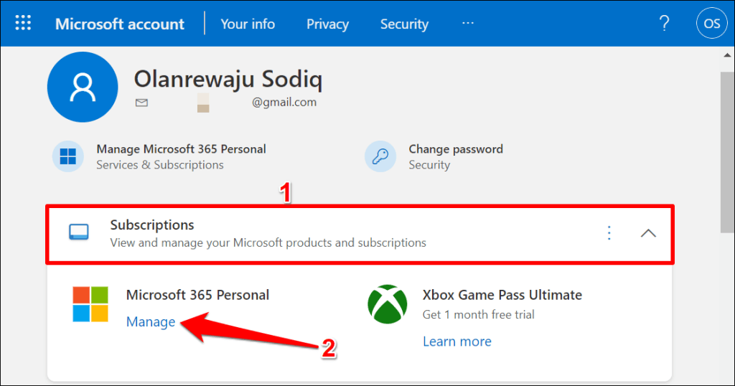Viewport: 735px width, 386px height.
Task: Click the Microsoft 365 four-color logo
Action: point(90,304)
